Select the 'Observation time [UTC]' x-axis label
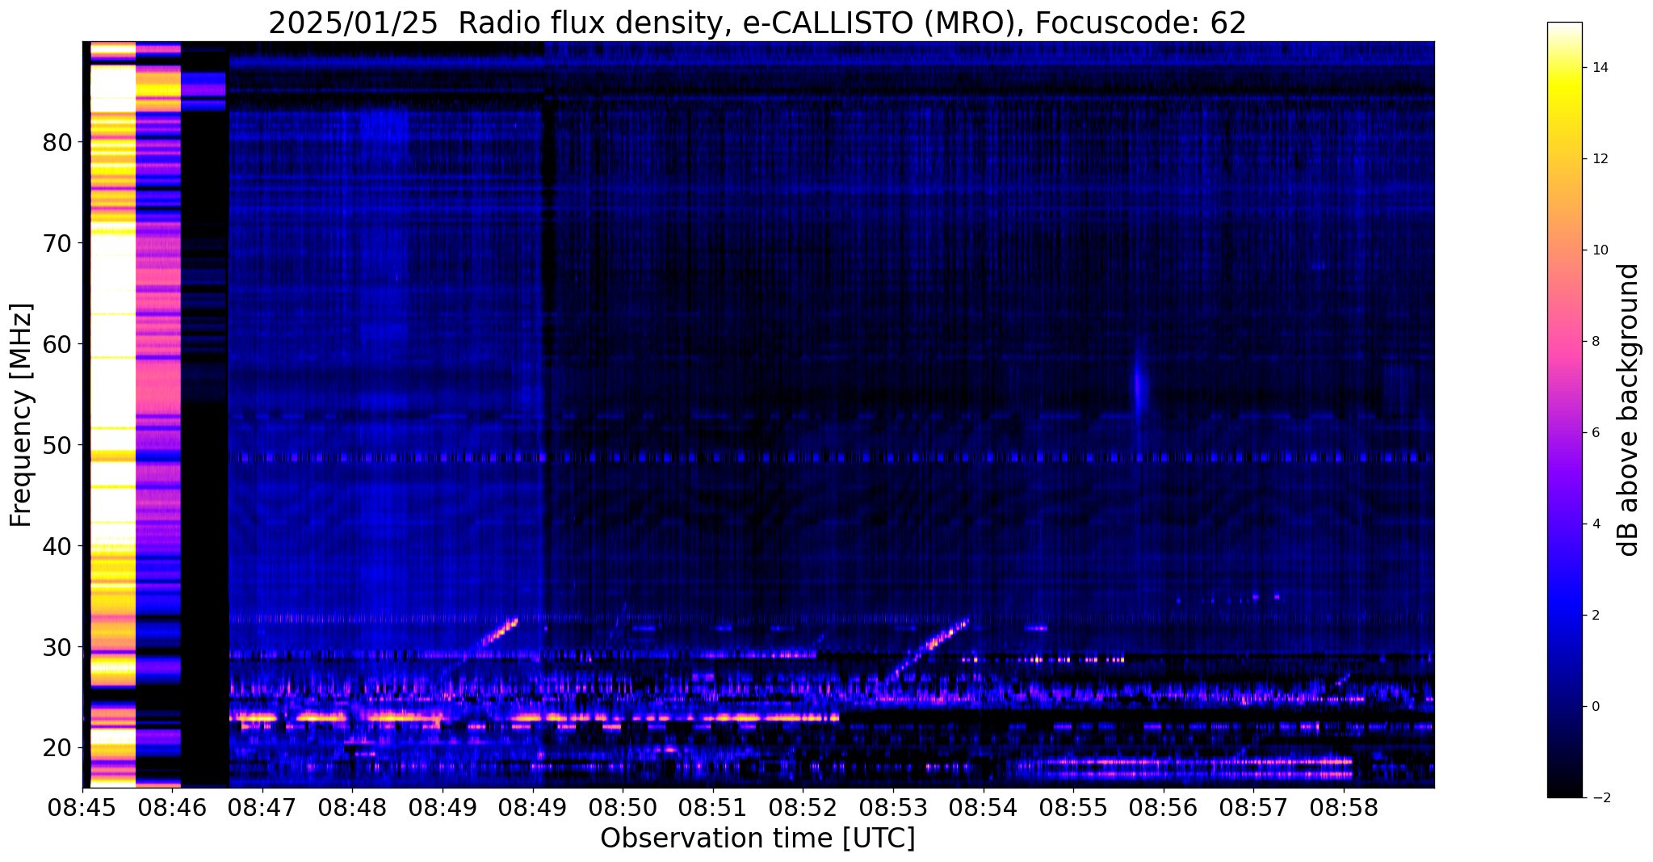 tap(757, 839)
